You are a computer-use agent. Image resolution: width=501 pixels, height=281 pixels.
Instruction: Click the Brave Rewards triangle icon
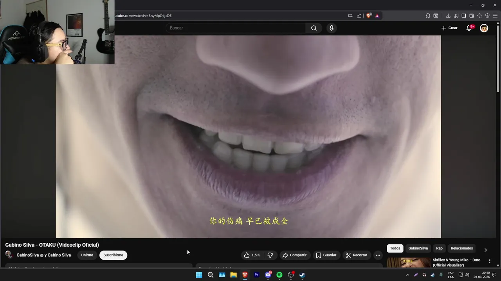pyautogui.click(x=377, y=16)
